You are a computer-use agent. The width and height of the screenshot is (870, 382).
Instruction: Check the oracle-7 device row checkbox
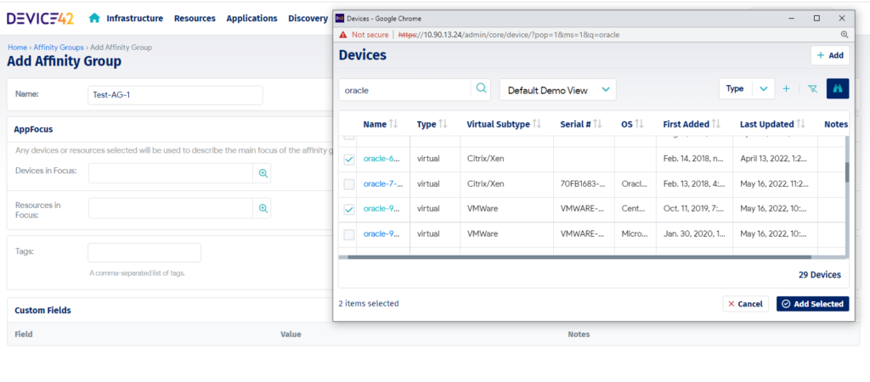tap(349, 184)
